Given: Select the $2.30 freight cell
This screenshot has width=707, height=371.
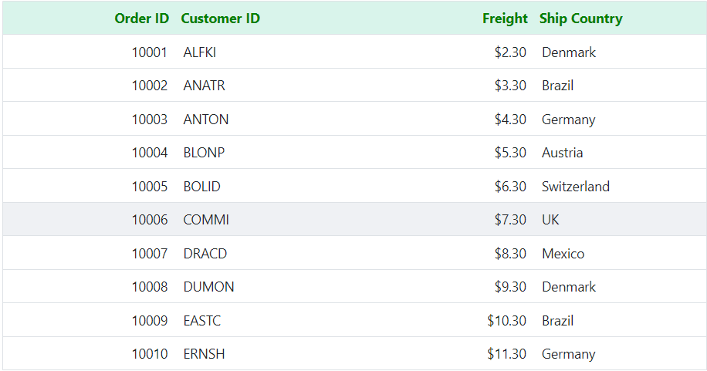Looking at the screenshot, I should [510, 52].
